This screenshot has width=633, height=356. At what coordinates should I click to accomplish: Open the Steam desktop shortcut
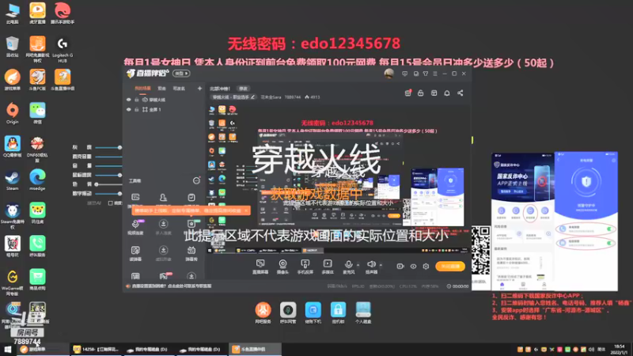[13, 180]
